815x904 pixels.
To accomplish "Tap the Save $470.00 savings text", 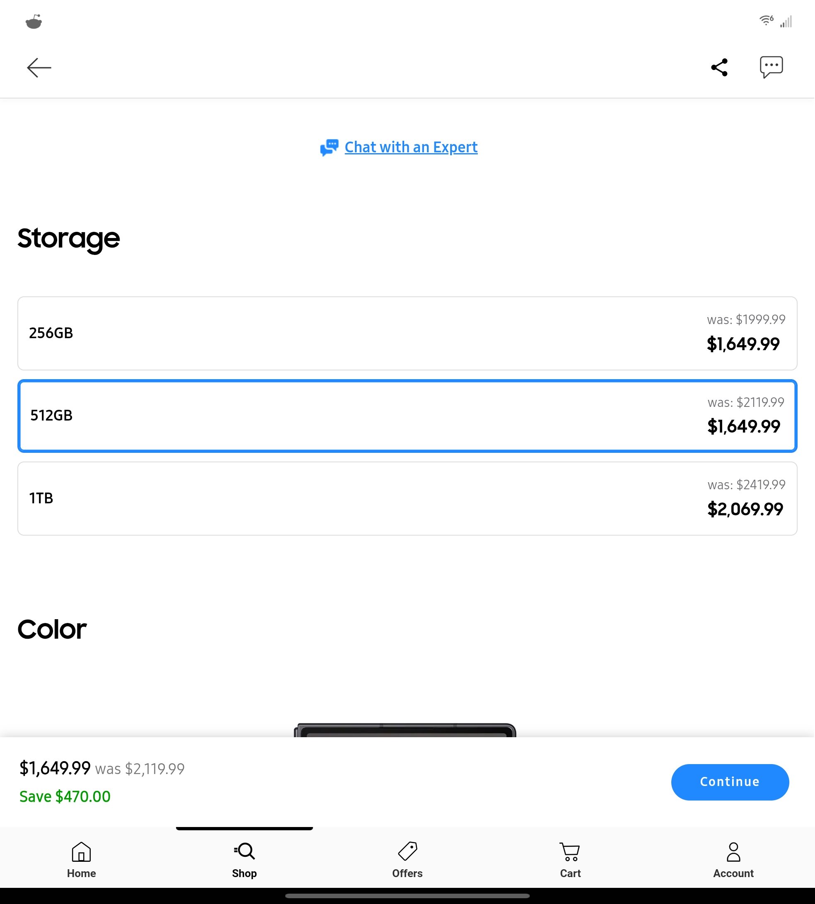I will [x=65, y=797].
